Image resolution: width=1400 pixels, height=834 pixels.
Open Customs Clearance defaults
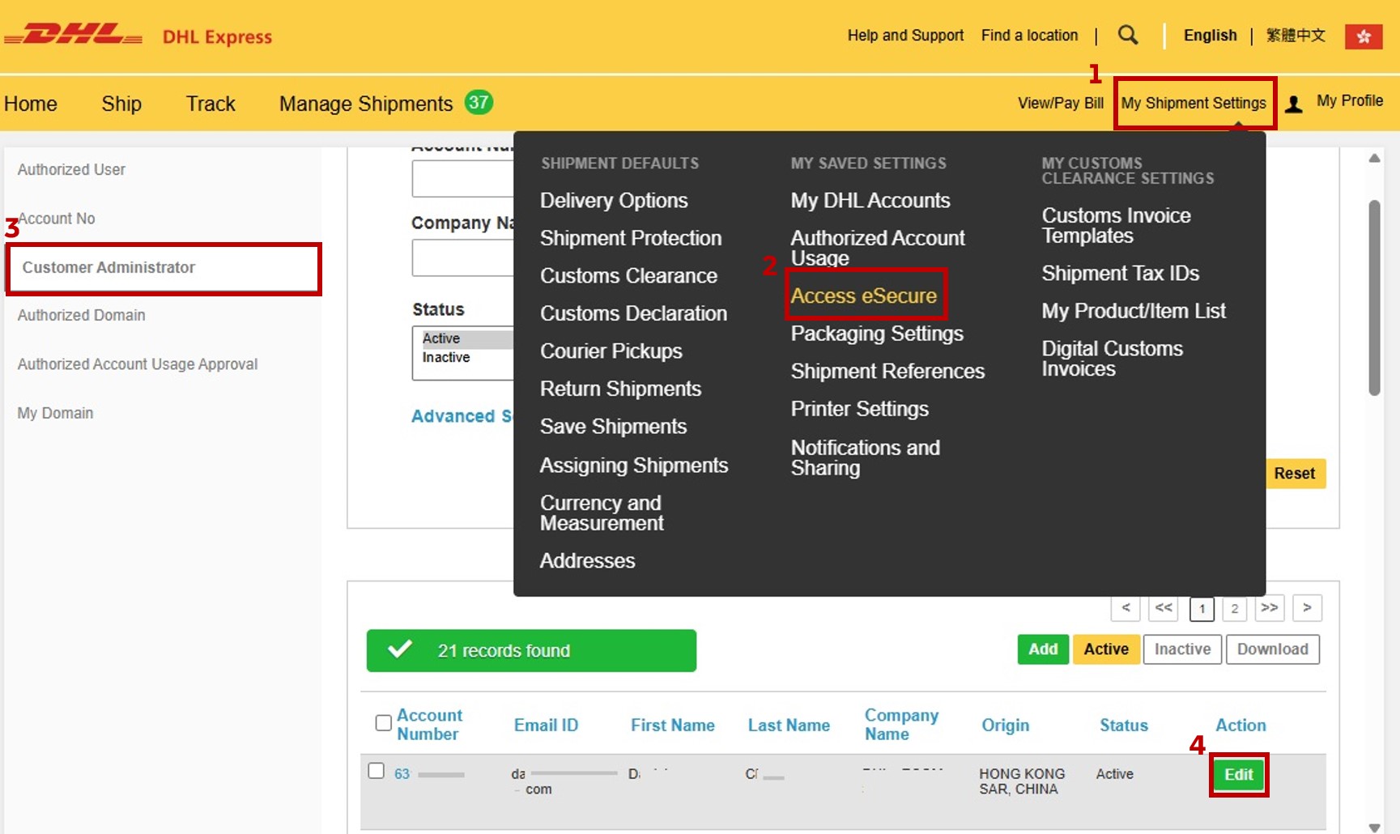(628, 275)
